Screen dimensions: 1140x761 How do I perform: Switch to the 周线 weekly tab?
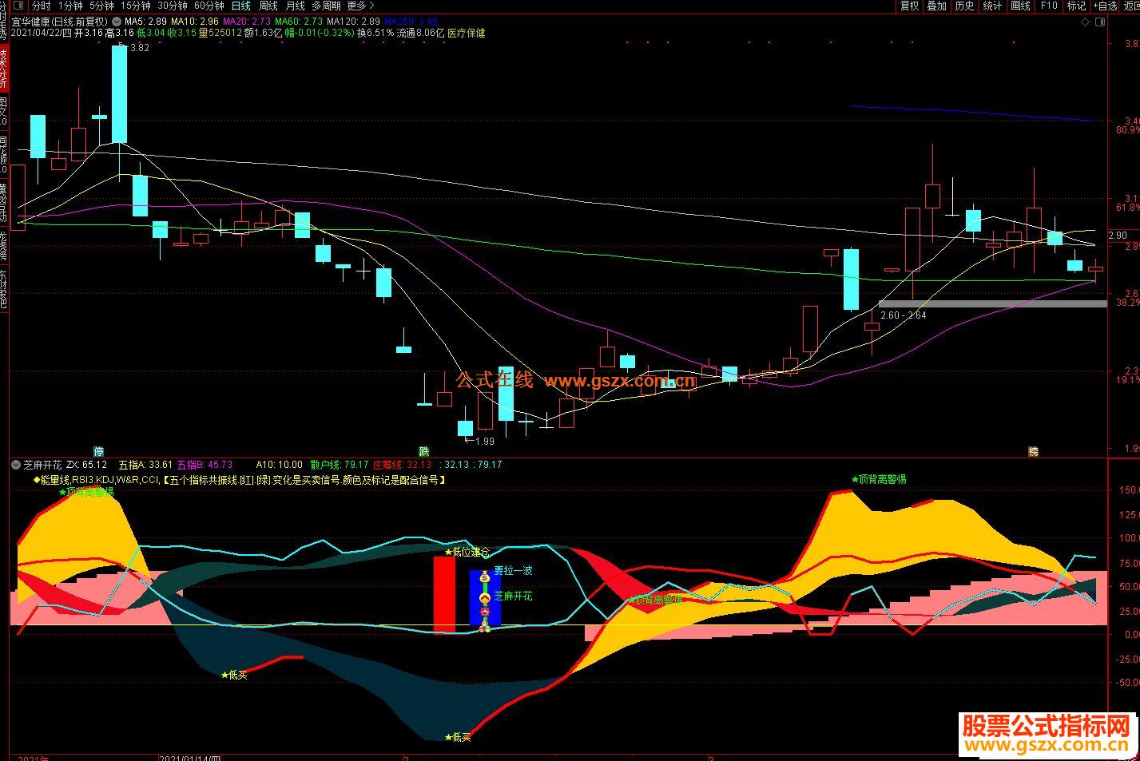pyautogui.click(x=268, y=6)
